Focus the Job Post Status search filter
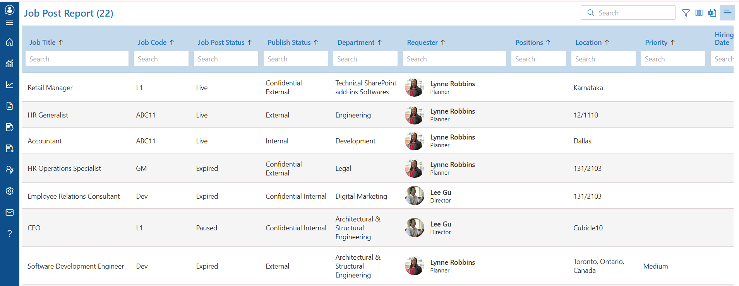739x286 pixels. tap(226, 59)
